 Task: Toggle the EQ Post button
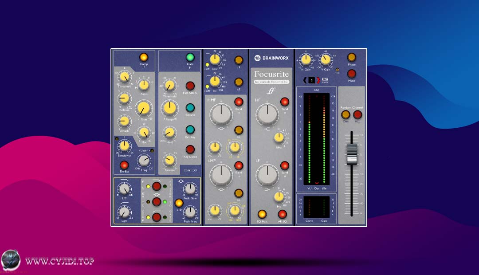(262, 214)
